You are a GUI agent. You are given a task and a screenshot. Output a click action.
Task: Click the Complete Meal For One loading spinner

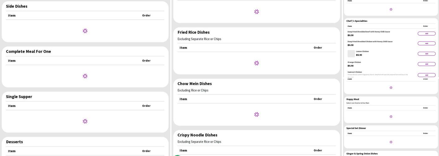pyautogui.click(x=85, y=76)
